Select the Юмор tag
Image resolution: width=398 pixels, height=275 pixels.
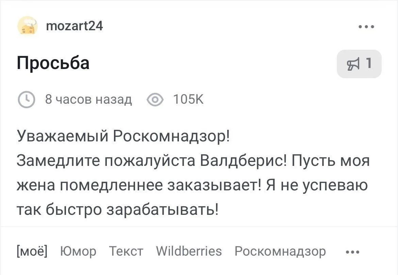click(78, 252)
